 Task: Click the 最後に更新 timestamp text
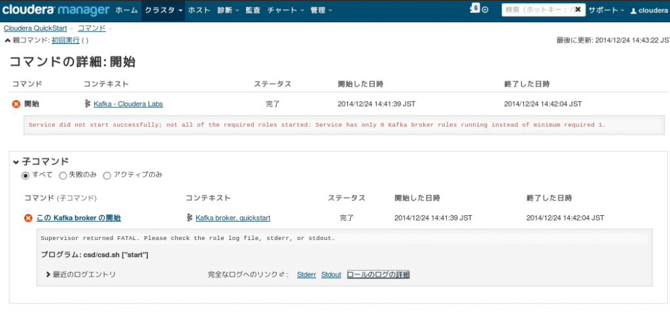click(x=612, y=41)
